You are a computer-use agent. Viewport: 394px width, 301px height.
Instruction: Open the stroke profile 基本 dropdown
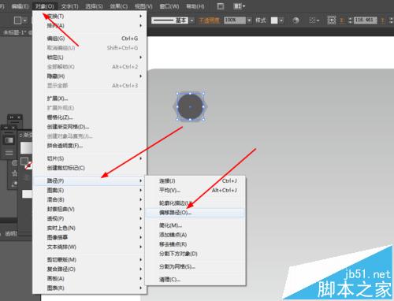click(191, 20)
